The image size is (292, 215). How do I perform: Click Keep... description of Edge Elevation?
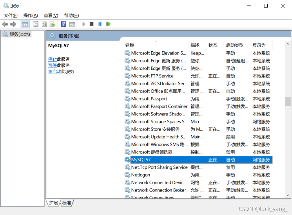click(x=197, y=53)
